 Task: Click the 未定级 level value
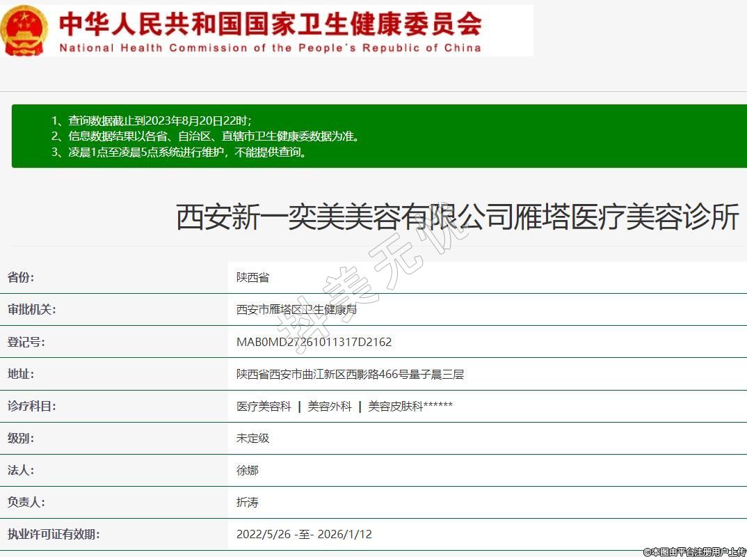coord(252,438)
